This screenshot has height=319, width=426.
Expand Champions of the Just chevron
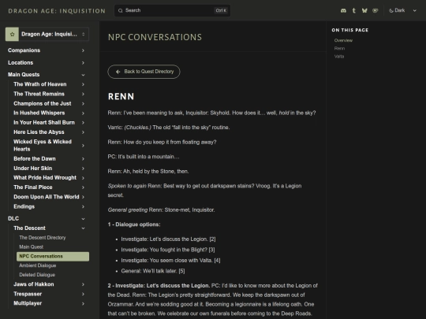coord(83,104)
